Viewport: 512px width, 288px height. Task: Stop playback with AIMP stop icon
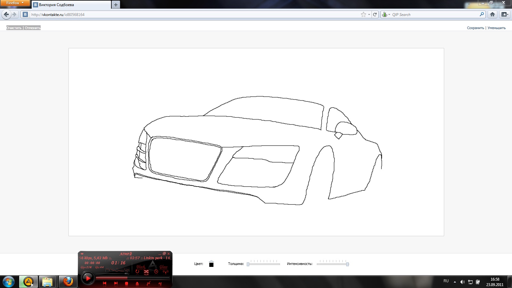point(126,284)
